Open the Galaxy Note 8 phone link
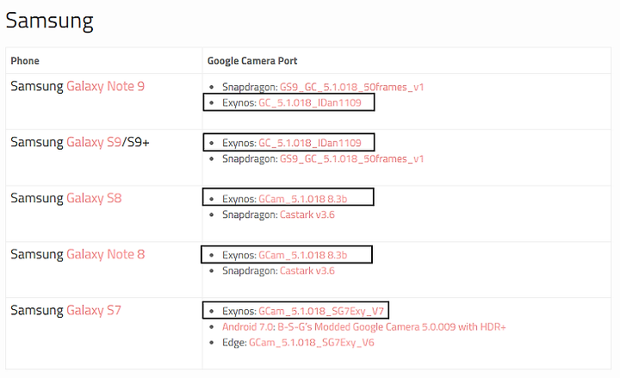The width and height of the screenshot is (620, 378). [106, 254]
